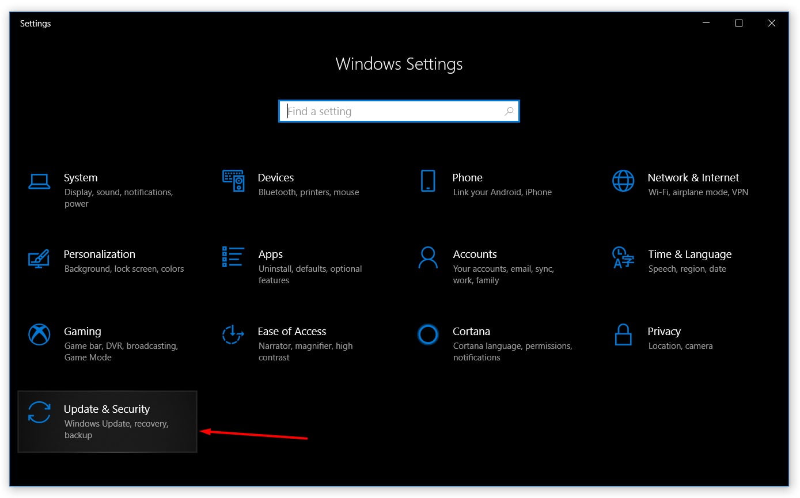This screenshot has width=800, height=498.
Task: Click the Gaming Xbox icon
Action: [x=39, y=334]
